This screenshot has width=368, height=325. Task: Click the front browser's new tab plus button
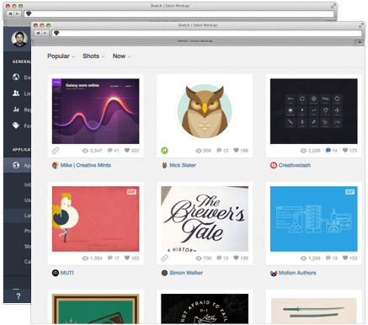[x=360, y=42]
